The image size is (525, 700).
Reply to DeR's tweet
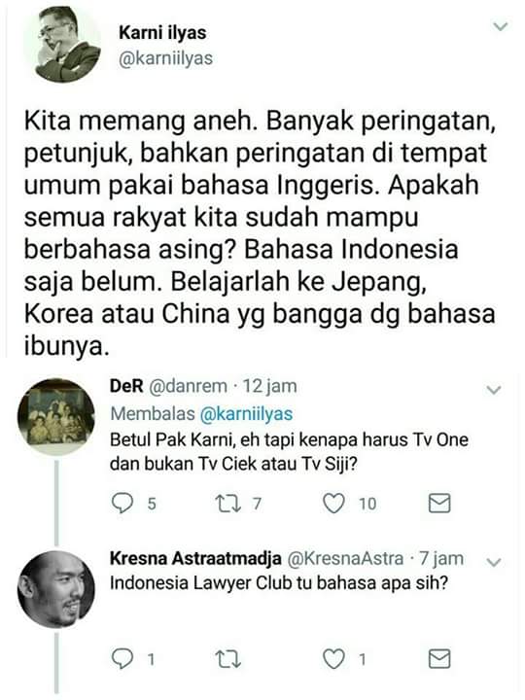pos(122,504)
